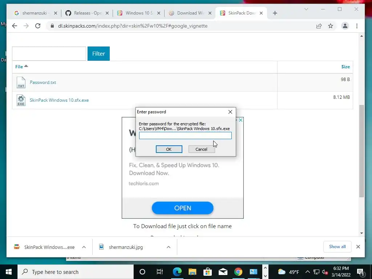Open a new tab with the plus button

click(x=275, y=13)
